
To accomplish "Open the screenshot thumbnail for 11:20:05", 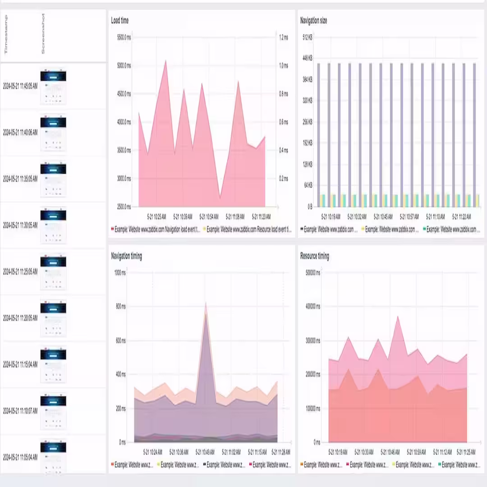I will coord(53,318).
